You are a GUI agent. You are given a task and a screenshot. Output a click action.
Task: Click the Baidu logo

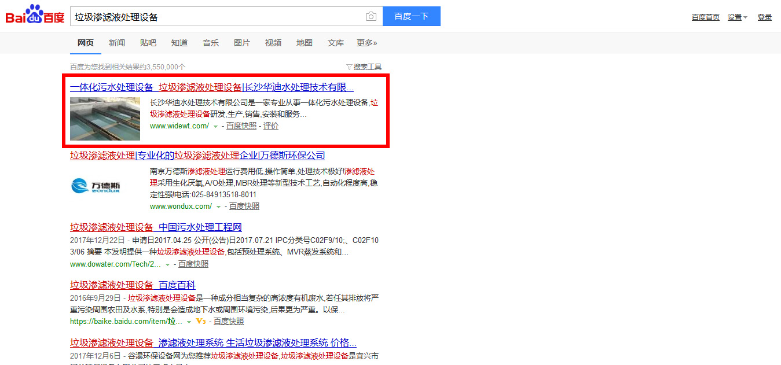[35, 15]
